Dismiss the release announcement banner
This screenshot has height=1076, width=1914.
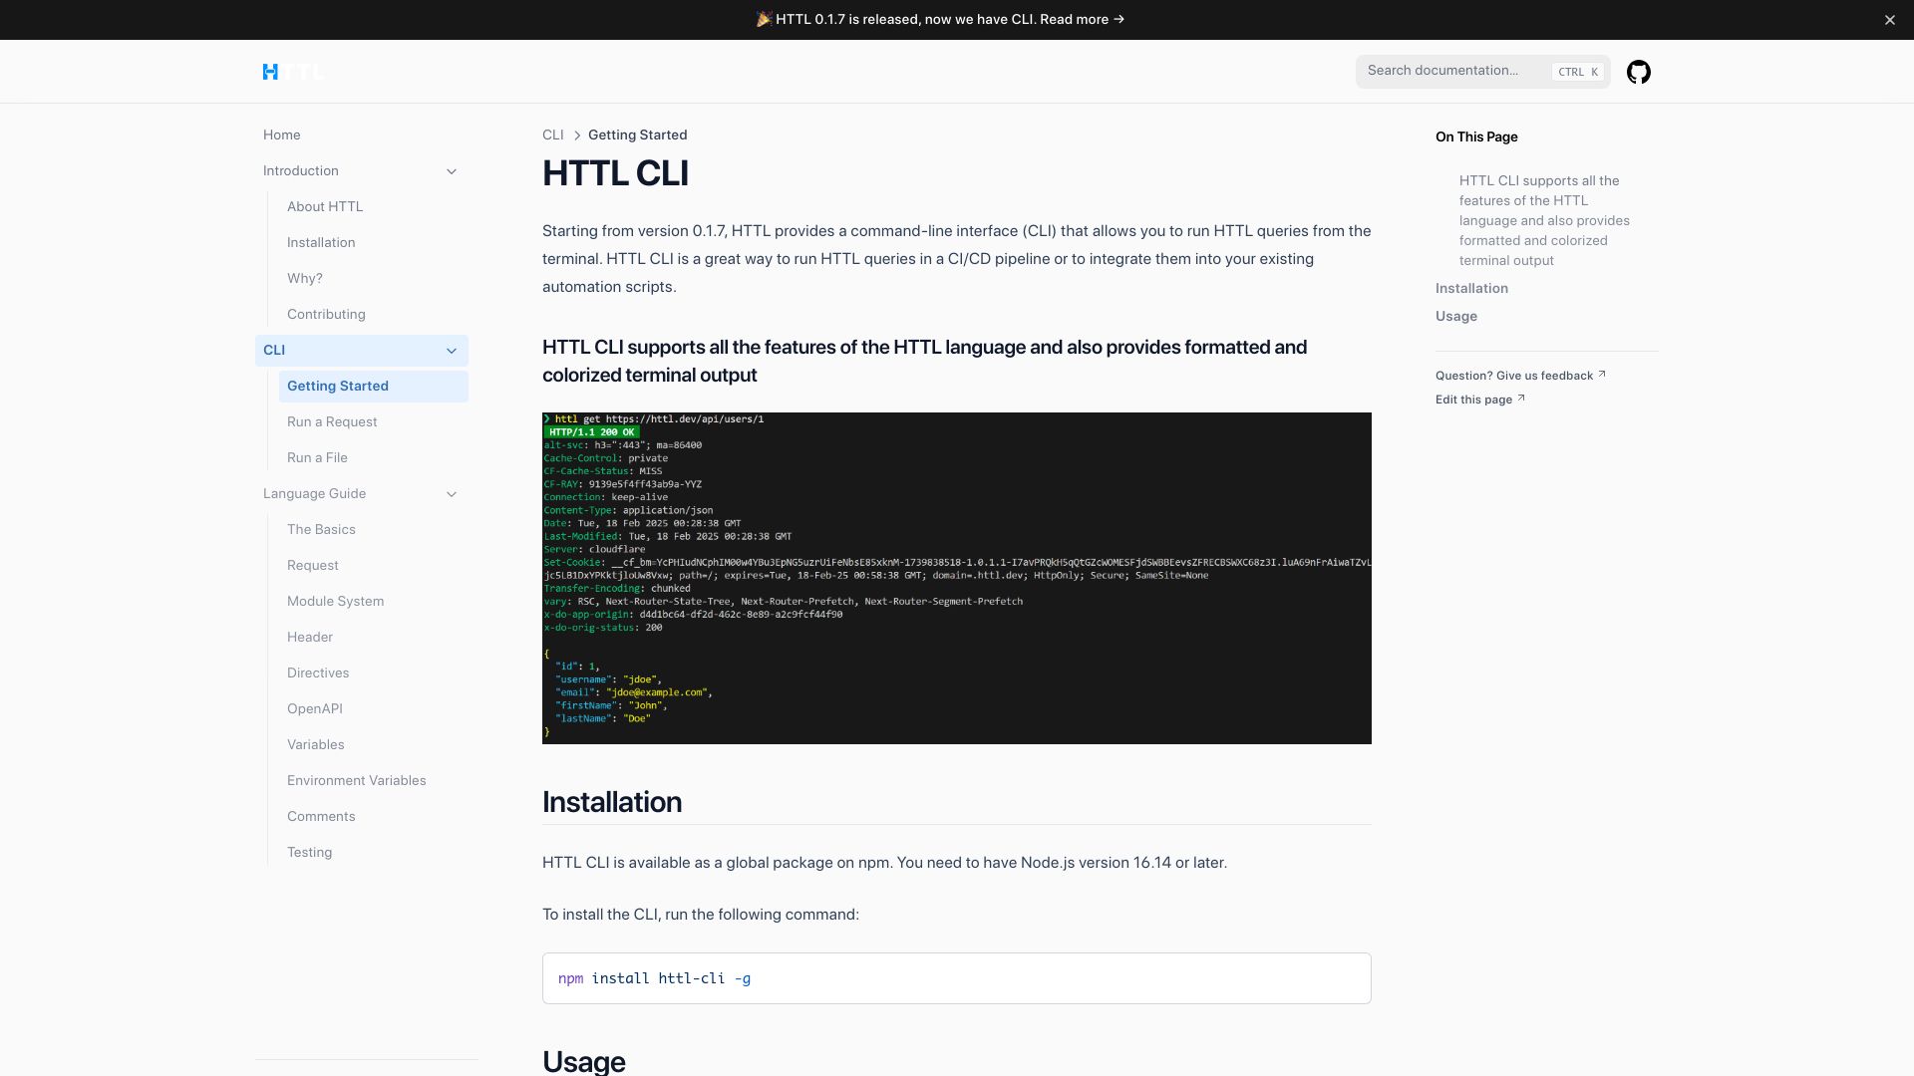1889,20
